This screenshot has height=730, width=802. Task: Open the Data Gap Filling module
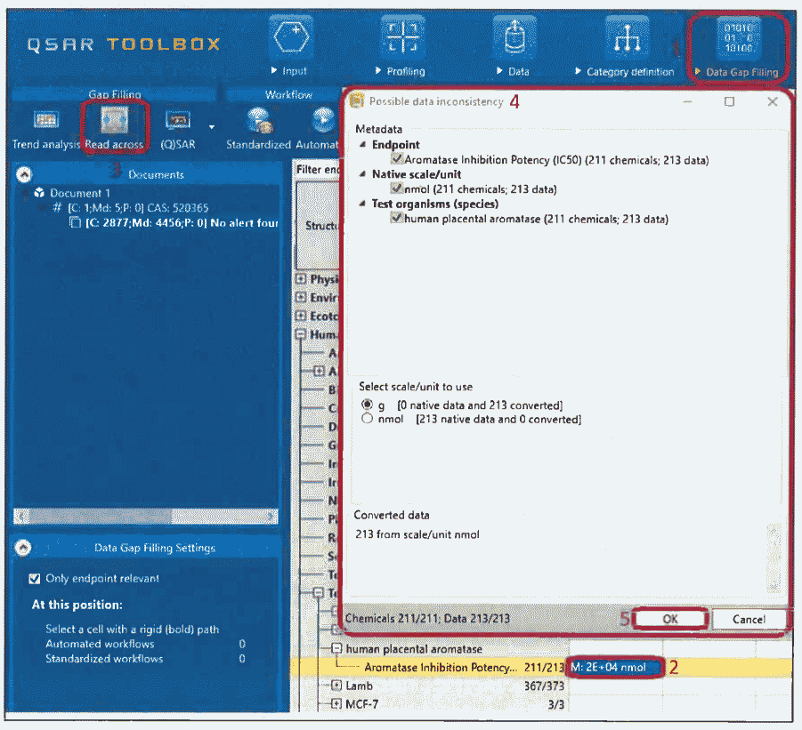coord(740,41)
